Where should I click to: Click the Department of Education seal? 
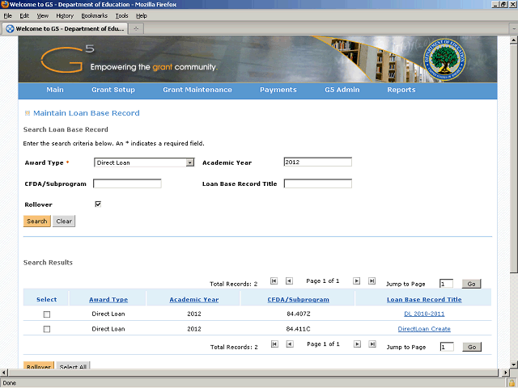pos(444,59)
